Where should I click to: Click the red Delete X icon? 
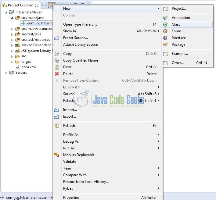(57, 74)
